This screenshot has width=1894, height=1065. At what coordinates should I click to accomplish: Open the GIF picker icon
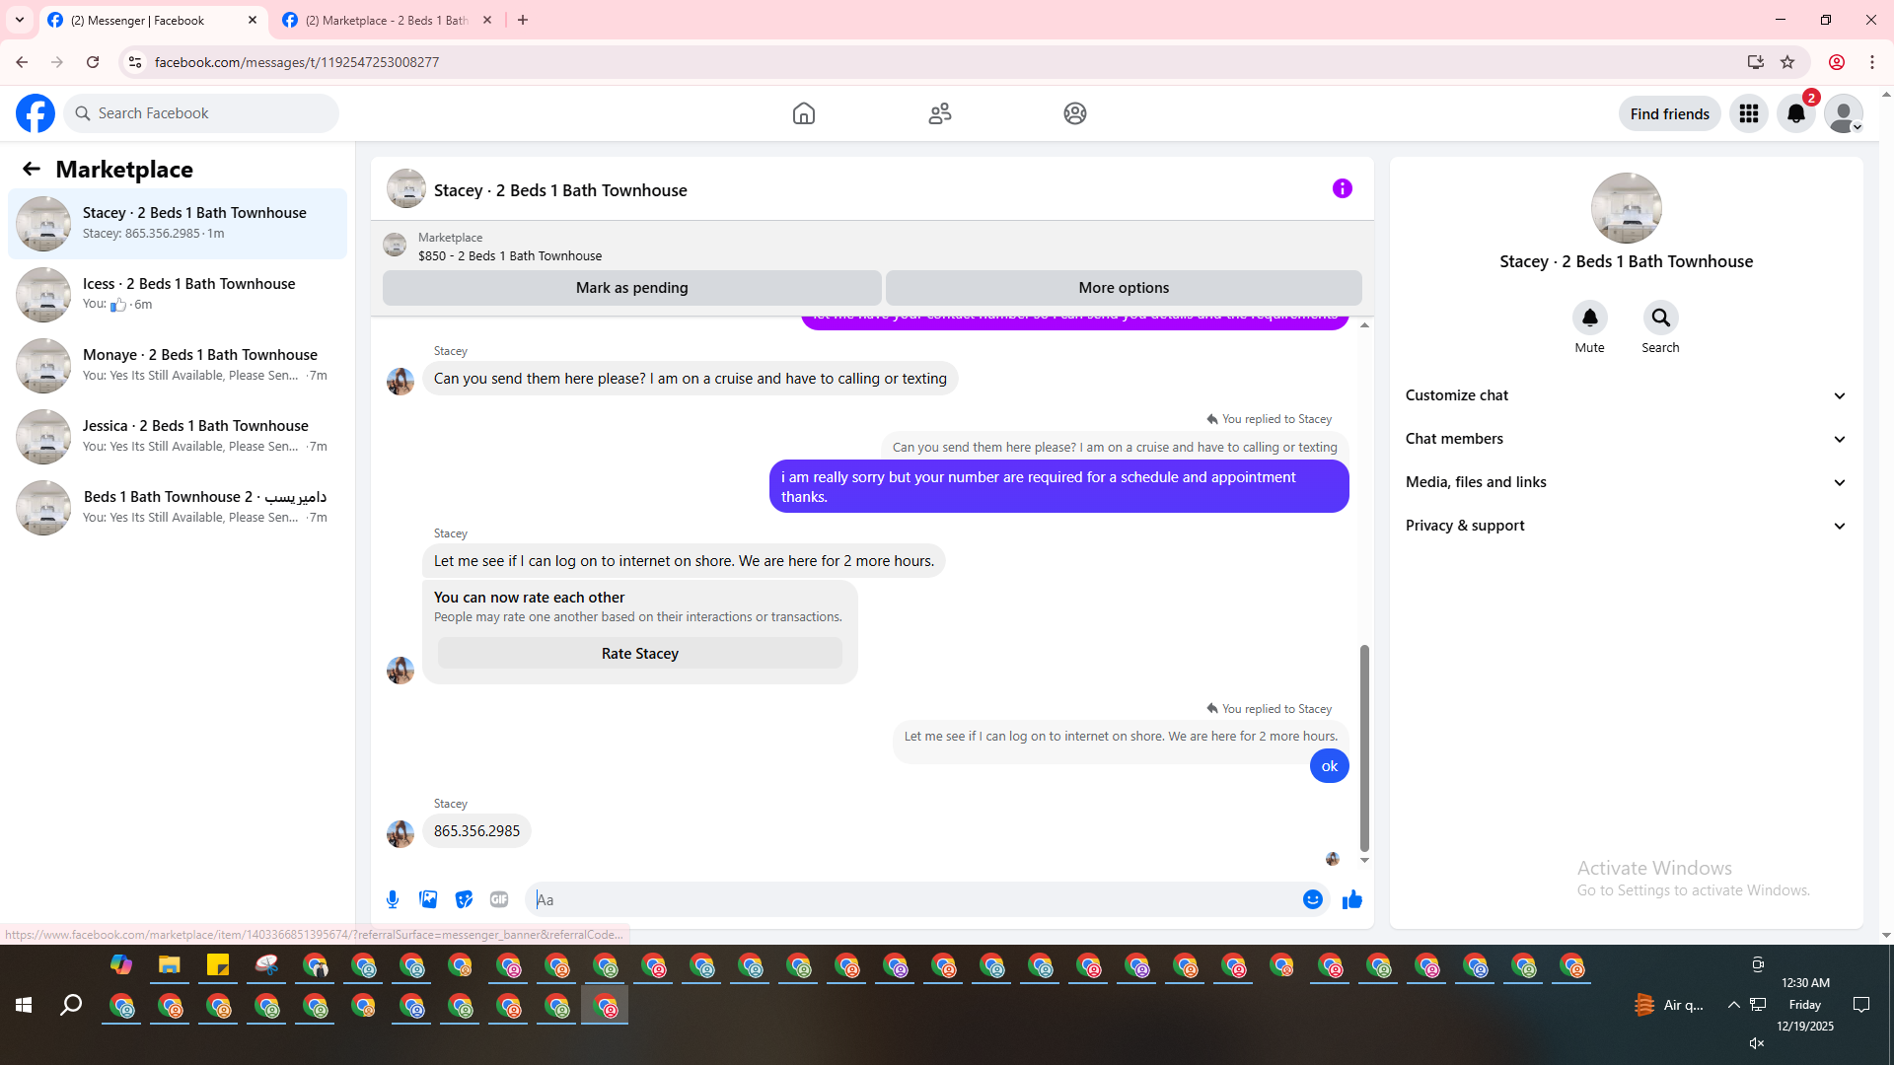click(499, 899)
